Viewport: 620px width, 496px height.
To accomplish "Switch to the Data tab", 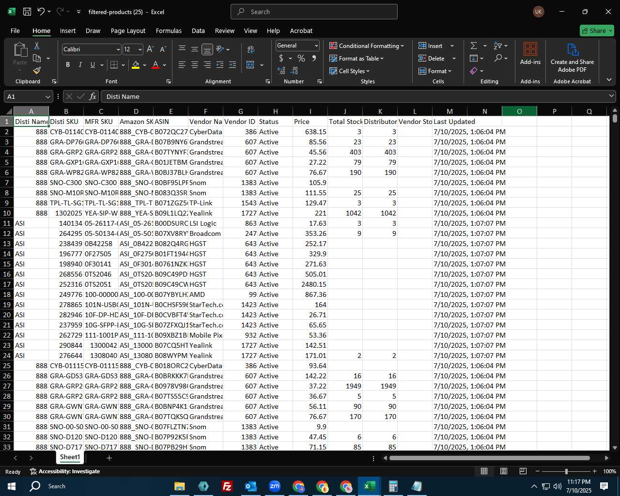I will [x=198, y=31].
